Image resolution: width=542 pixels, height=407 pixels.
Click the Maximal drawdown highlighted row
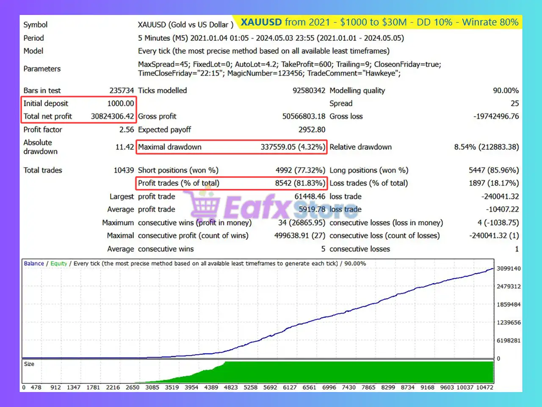[x=231, y=147]
